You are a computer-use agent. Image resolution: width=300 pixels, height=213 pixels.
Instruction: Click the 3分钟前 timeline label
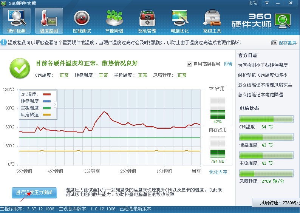[x=92, y=171]
